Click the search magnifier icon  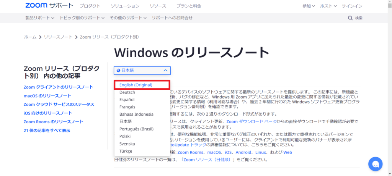(x=350, y=18)
